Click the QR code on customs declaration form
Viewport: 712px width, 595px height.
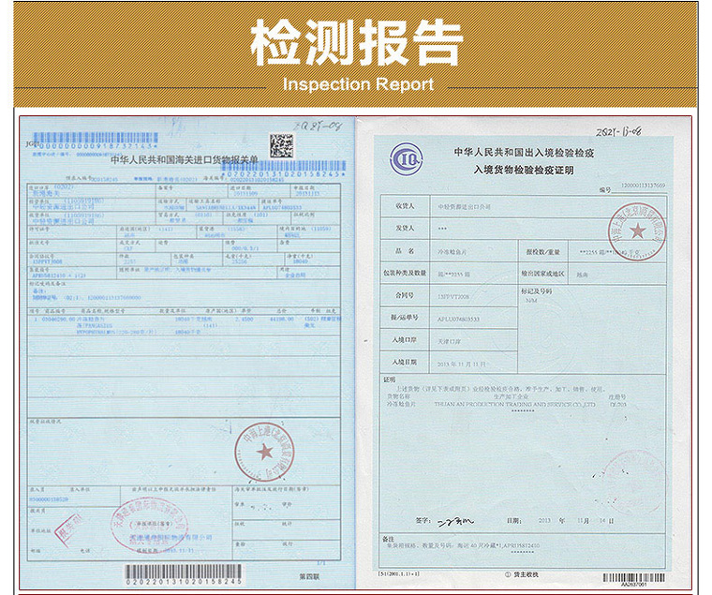point(281,145)
